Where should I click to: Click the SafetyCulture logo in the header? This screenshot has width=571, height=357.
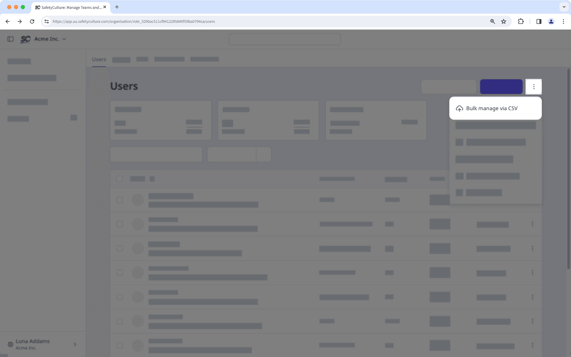(25, 39)
